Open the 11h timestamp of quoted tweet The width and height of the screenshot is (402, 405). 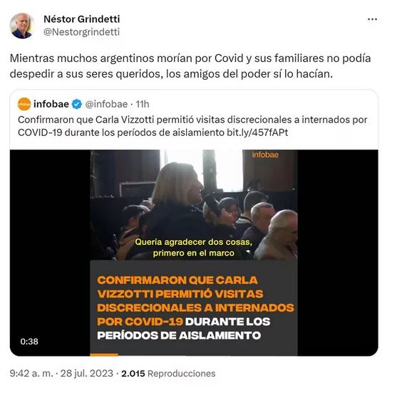coord(143,104)
